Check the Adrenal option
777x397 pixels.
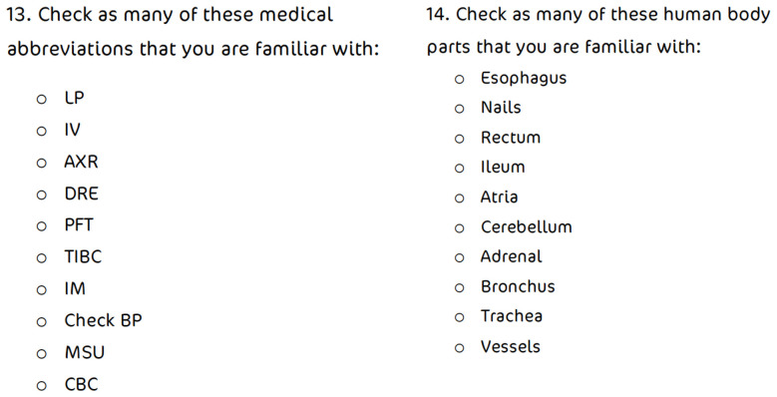coord(460,258)
